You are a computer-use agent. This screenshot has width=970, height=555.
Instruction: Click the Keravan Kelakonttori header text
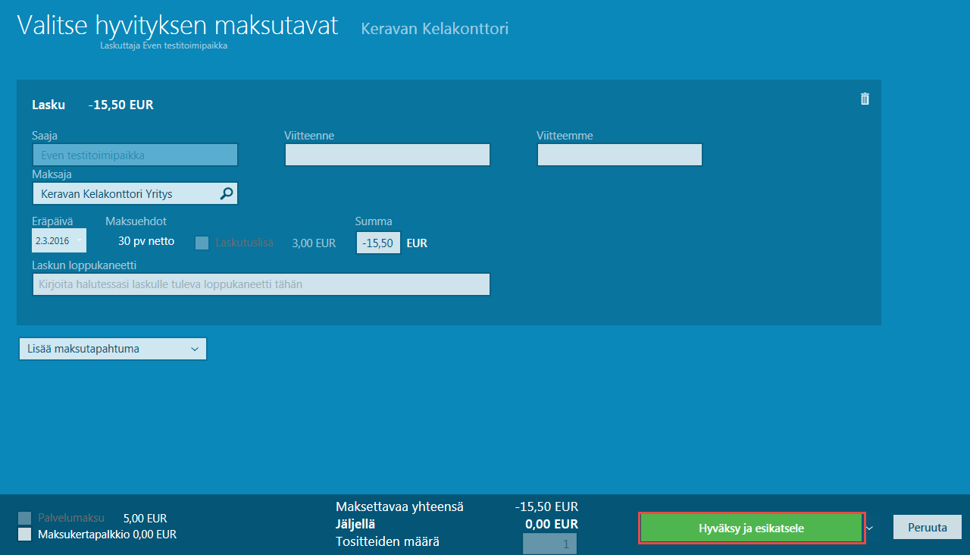tap(434, 29)
